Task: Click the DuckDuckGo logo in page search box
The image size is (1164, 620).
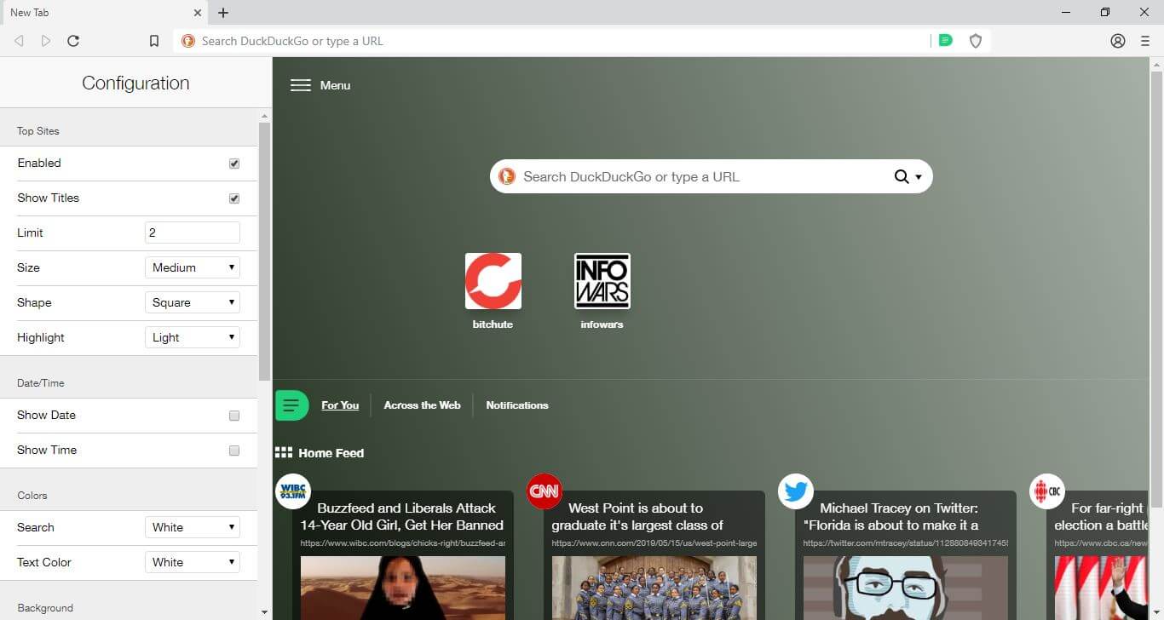Action: [507, 176]
